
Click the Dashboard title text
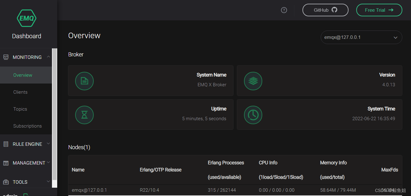[27, 36]
